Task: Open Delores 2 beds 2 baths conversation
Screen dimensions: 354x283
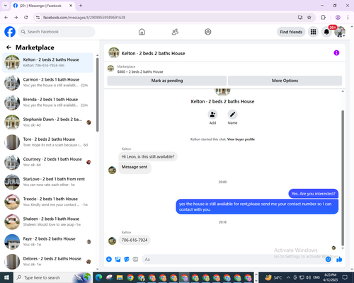Action: 47,261
